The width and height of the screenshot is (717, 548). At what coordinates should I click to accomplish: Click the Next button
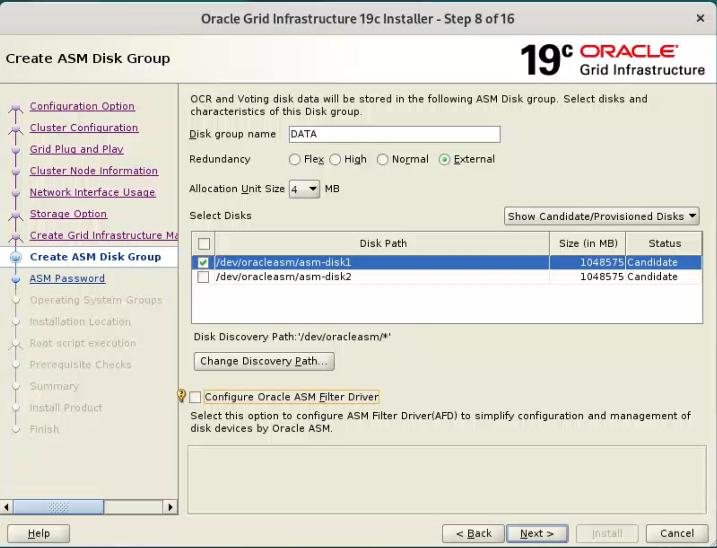point(537,534)
